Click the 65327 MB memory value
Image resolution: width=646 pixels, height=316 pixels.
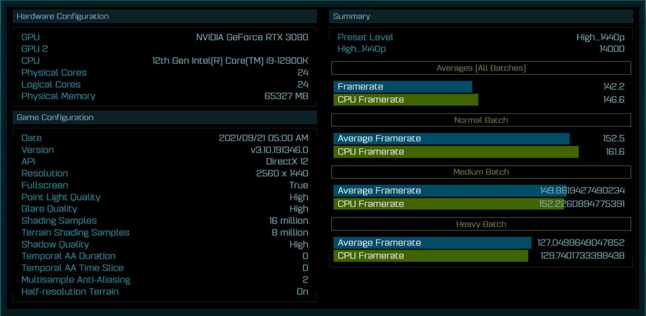pos(286,96)
